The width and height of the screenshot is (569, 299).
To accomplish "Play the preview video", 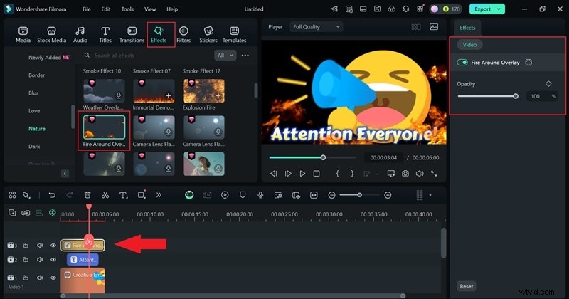I will [302, 174].
